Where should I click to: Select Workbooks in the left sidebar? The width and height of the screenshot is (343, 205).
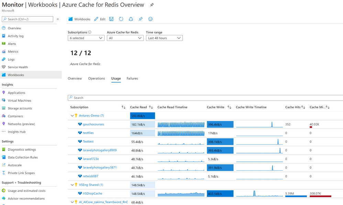click(31, 75)
